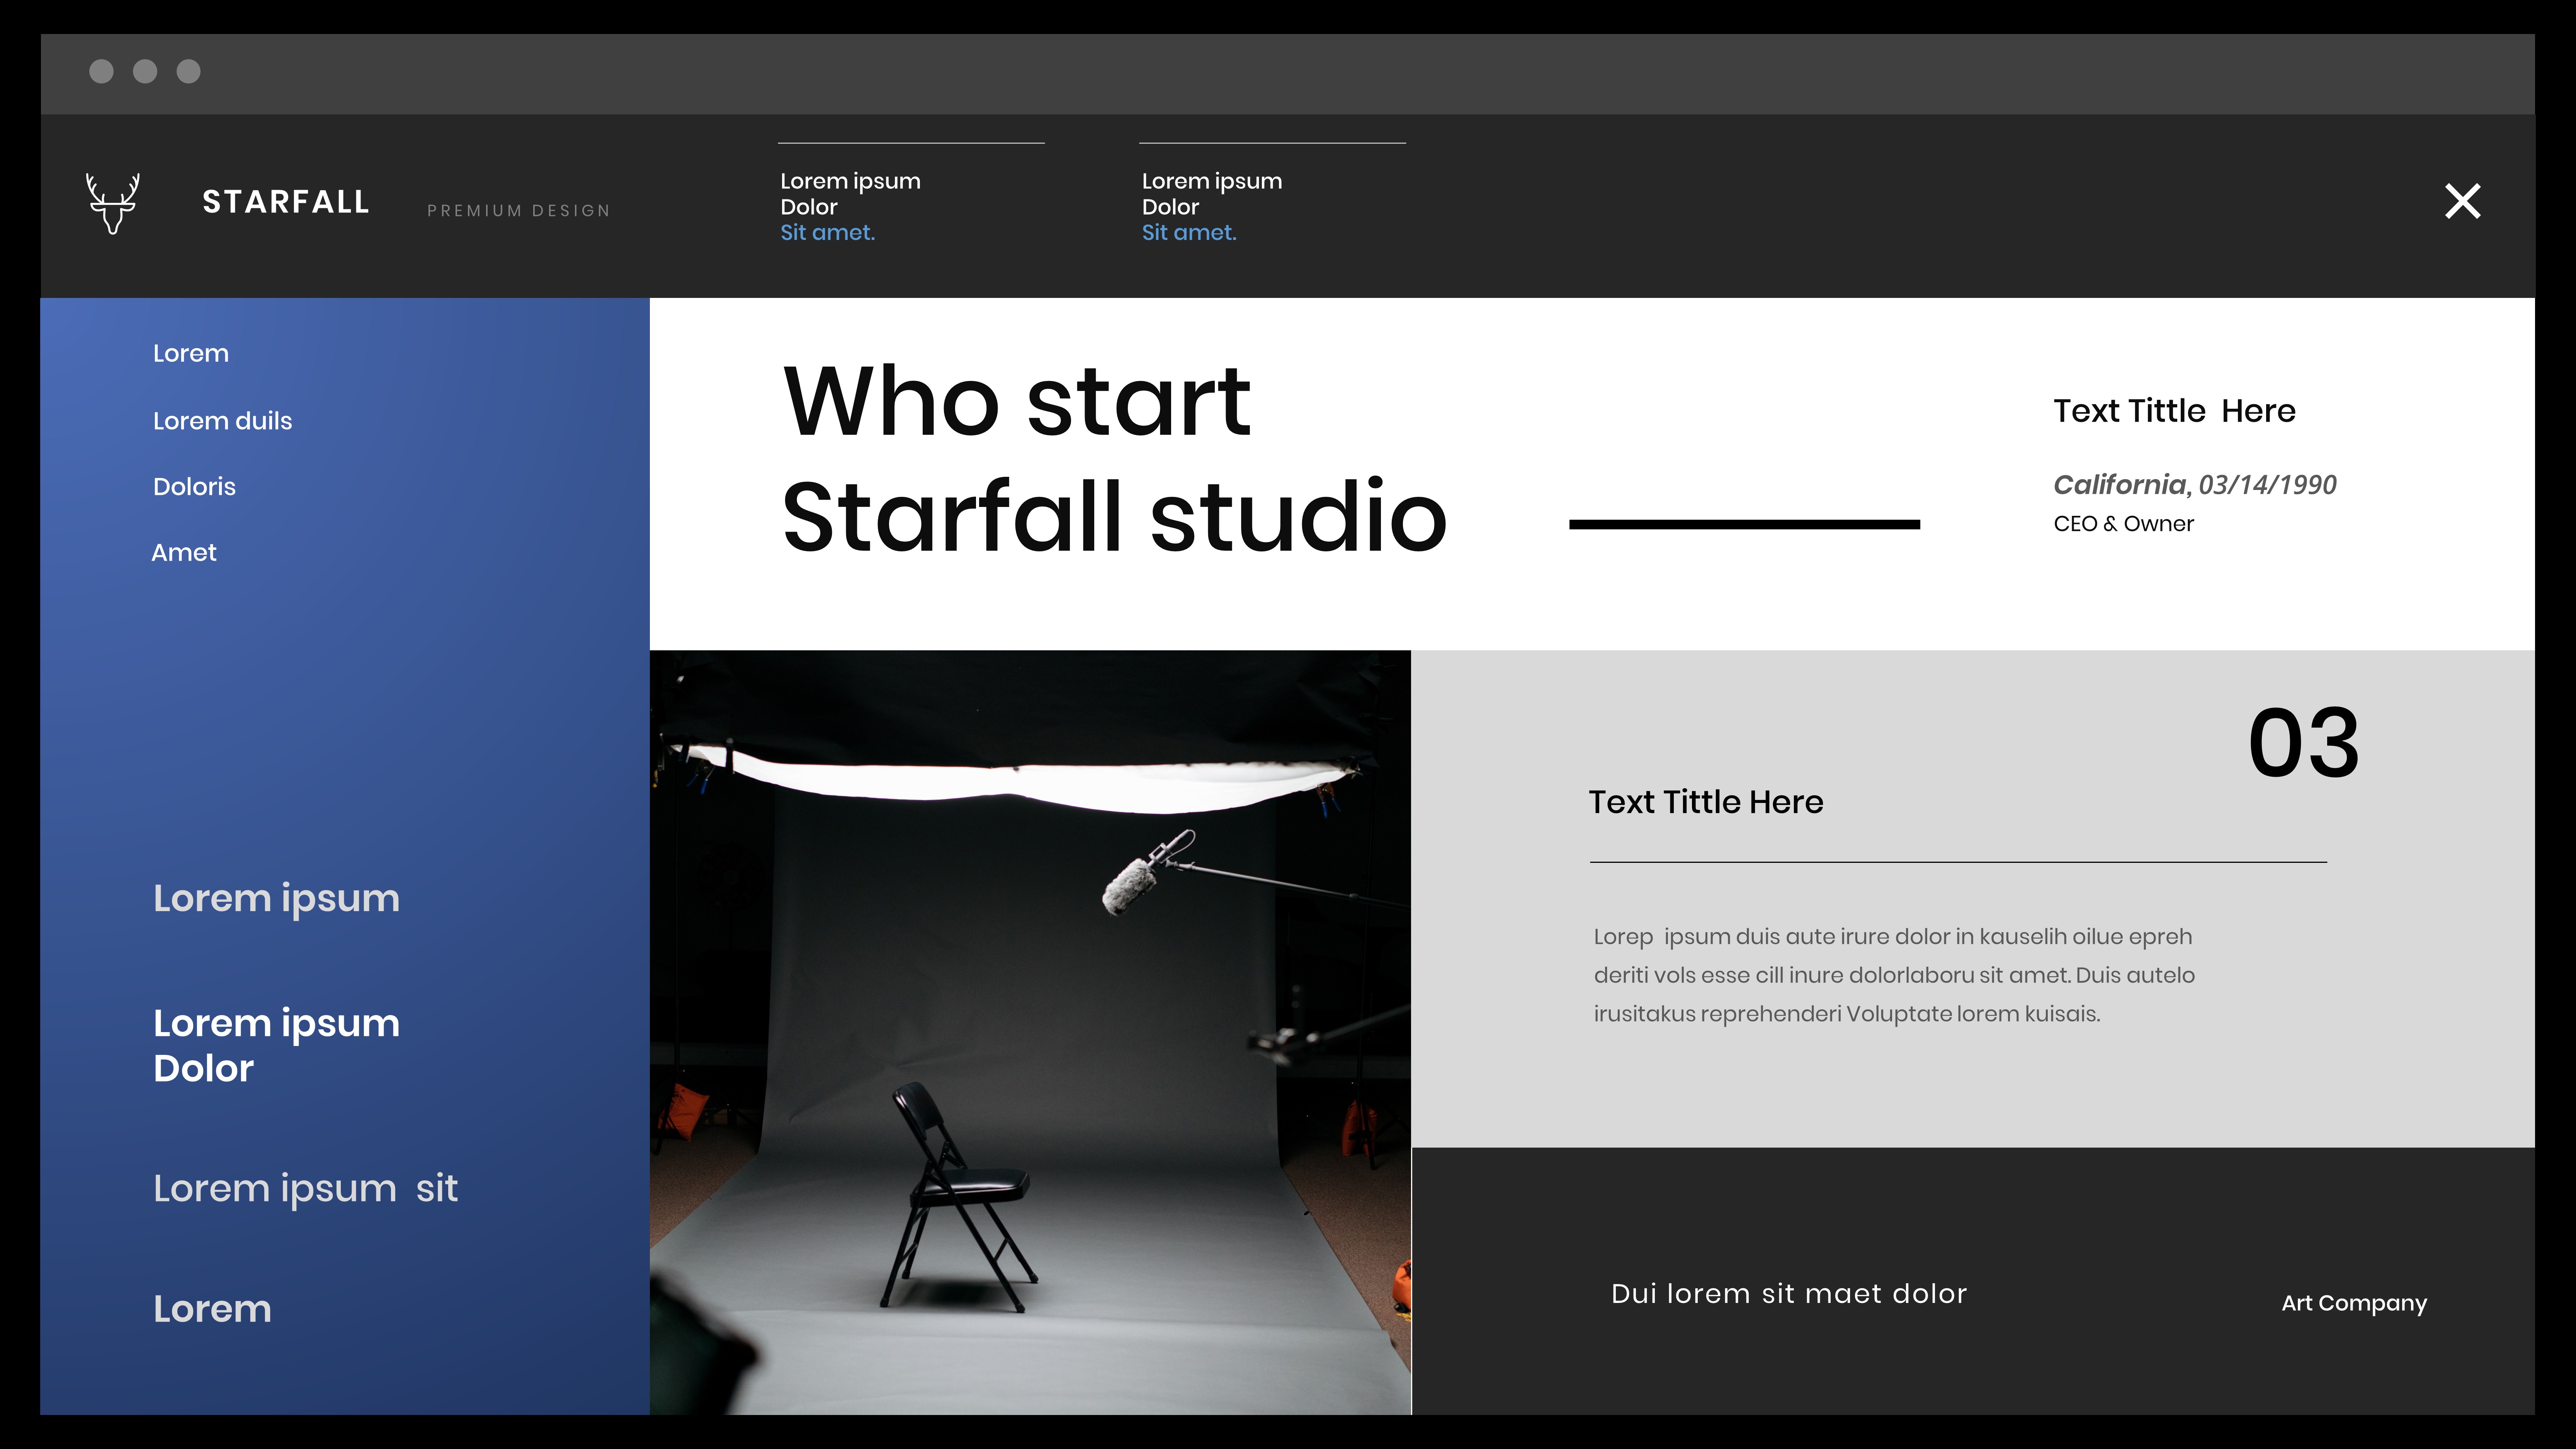2576x1449 pixels.
Task: Click the second gray window control dot
Action: click(145, 71)
